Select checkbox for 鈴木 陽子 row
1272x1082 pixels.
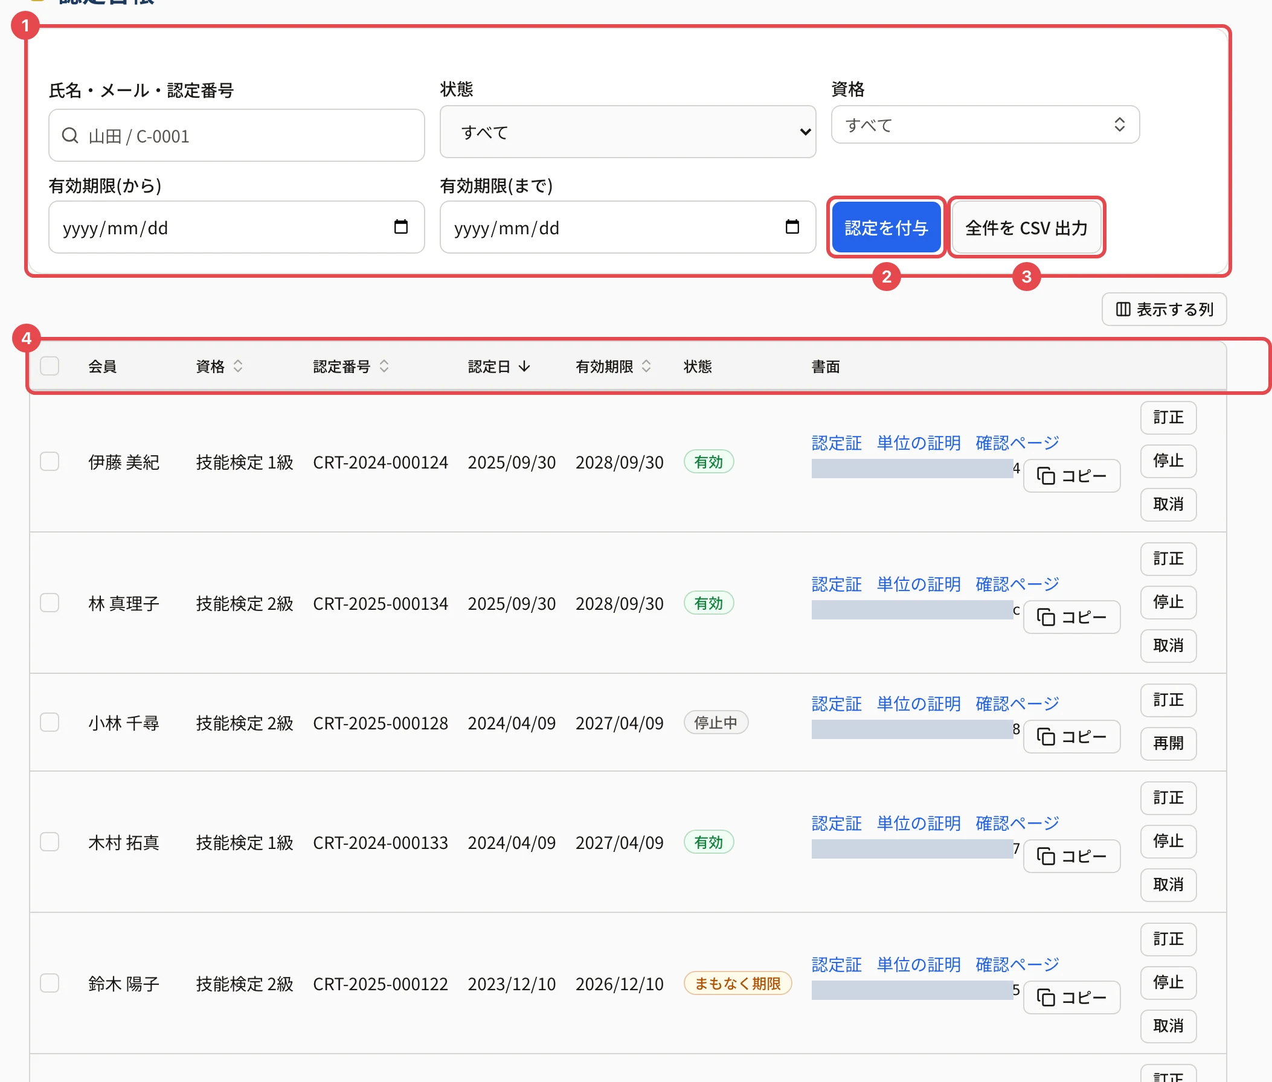click(x=50, y=982)
